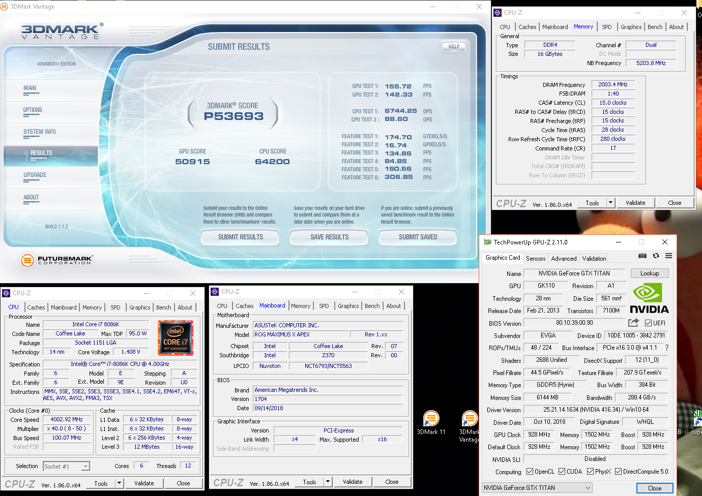Image resolution: width=702 pixels, height=496 pixels.
Task: Click the Futuremark Corporation logo
Action: click(x=56, y=260)
